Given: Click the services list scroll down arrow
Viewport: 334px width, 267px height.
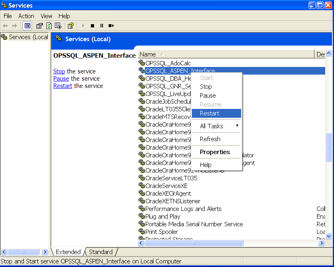Looking at the screenshot, I should coord(328,236).
